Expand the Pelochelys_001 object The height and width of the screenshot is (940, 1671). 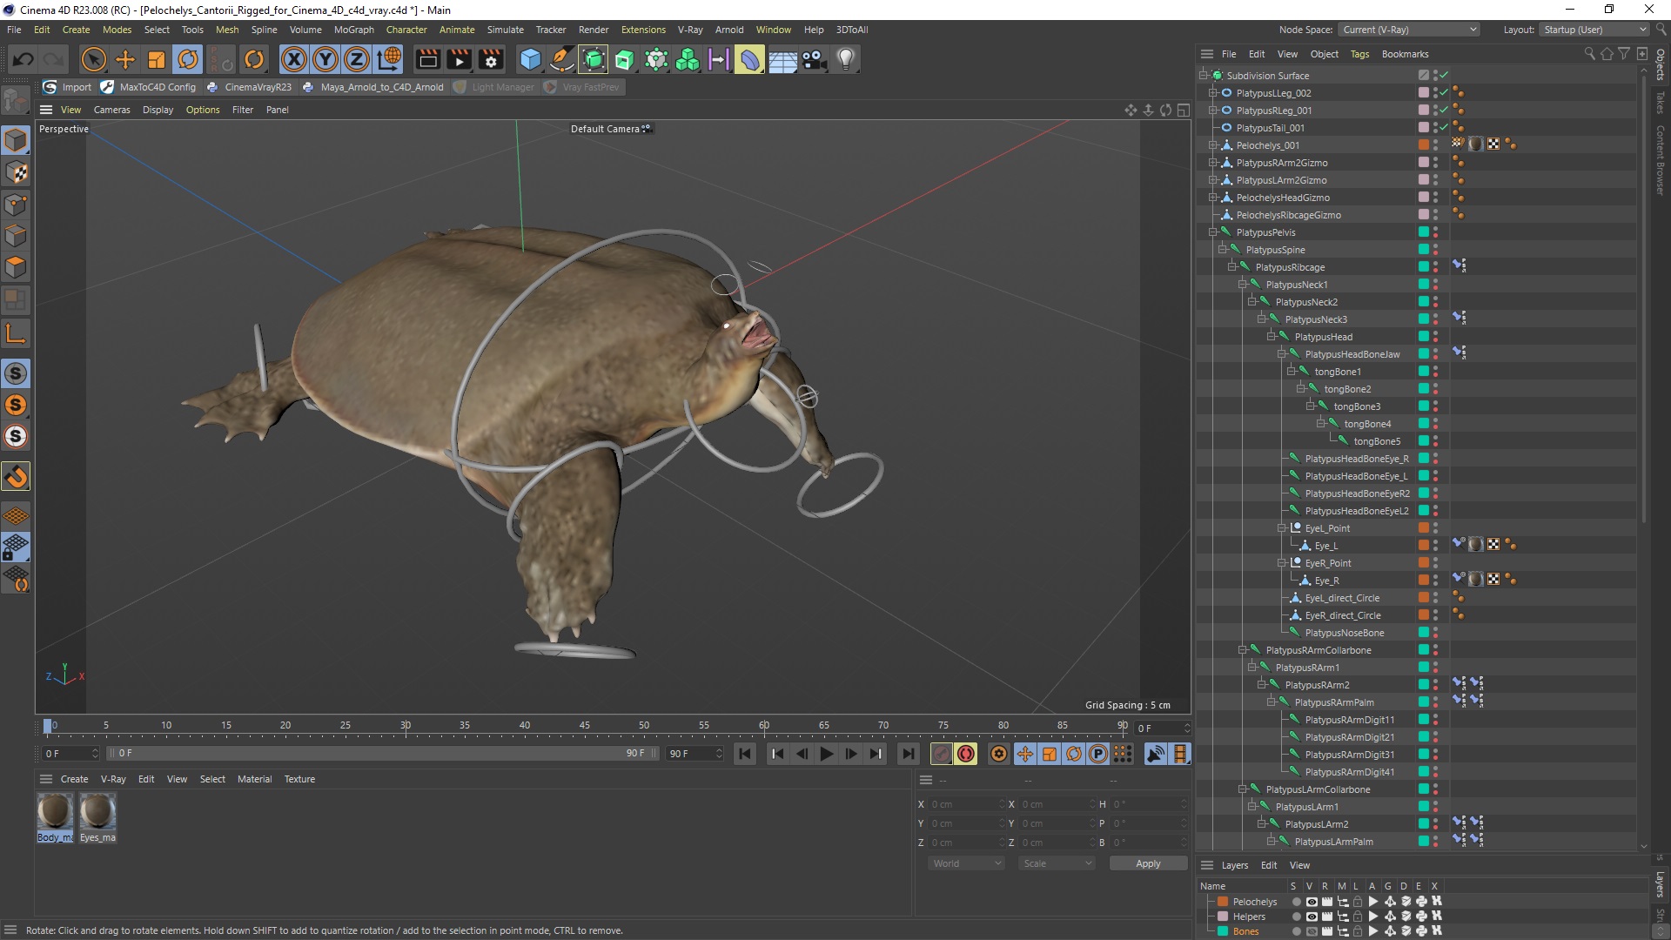click(1213, 145)
